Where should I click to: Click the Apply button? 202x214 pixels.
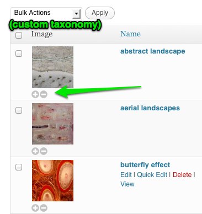[100, 13]
